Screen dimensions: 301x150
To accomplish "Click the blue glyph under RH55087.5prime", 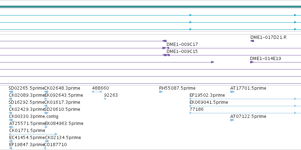I will click(161, 92).
